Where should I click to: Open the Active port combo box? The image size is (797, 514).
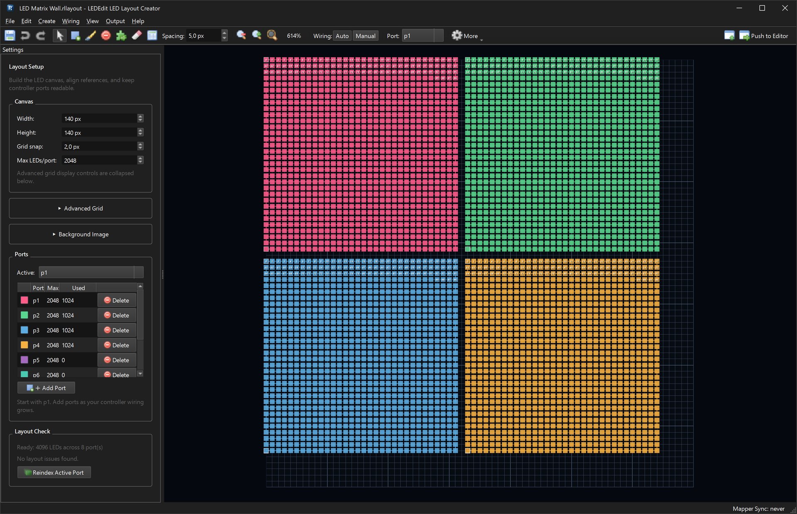(91, 272)
